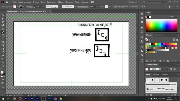
Task: Open variable width profile dropdown
Action: coord(60,7)
